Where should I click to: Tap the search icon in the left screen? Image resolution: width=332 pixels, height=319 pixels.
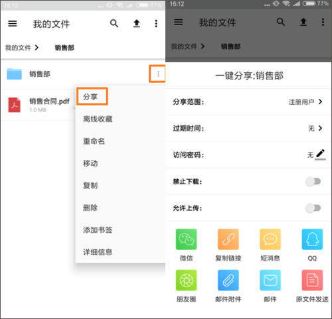(x=114, y=23)
